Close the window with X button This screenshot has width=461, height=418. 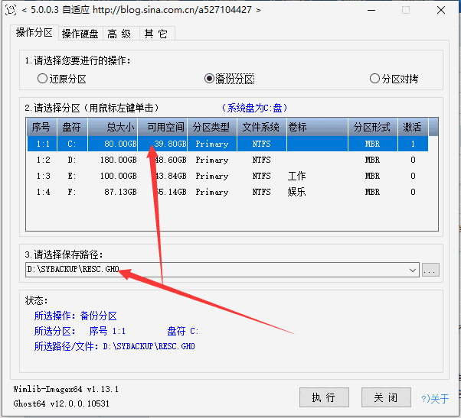tap(441, 10)
